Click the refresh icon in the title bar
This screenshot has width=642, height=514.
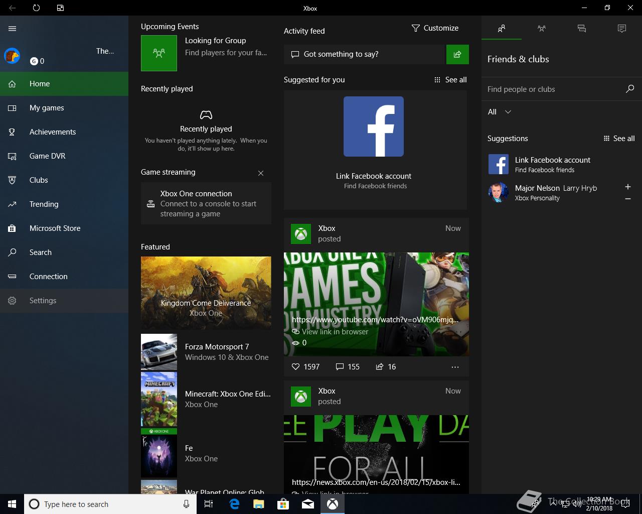click(36, 8)
